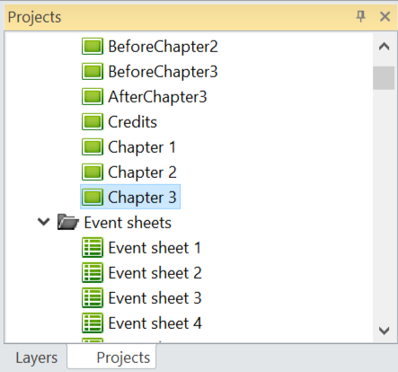Click the Chapter 1 layout icon
The height and width of the screenshot is (372, 398).
pos(93,147)
